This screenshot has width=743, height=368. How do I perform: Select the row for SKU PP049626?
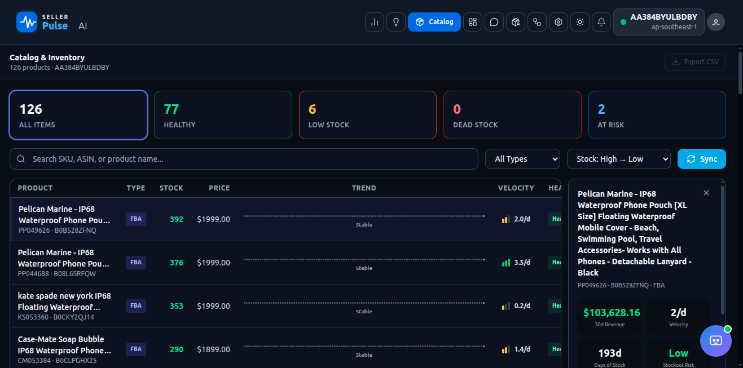tap(285, 219)
